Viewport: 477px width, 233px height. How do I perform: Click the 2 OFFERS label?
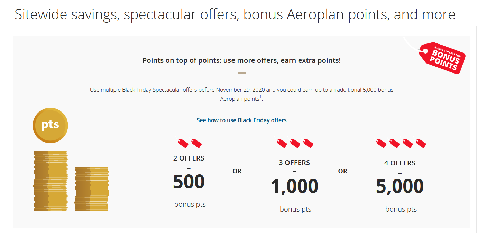click(x=189, y=158)
